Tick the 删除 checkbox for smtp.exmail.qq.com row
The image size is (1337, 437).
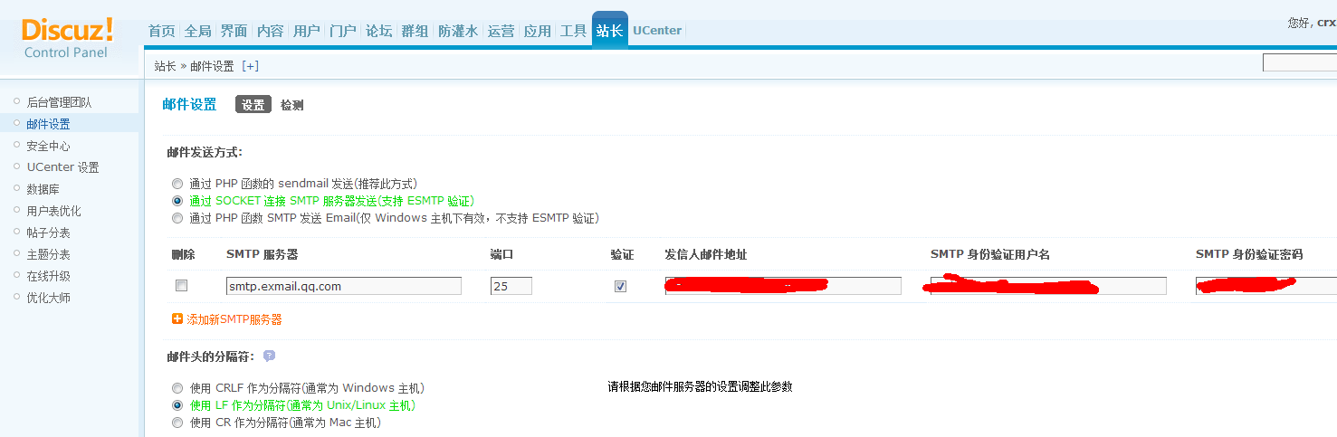click(x=181, y=286)
